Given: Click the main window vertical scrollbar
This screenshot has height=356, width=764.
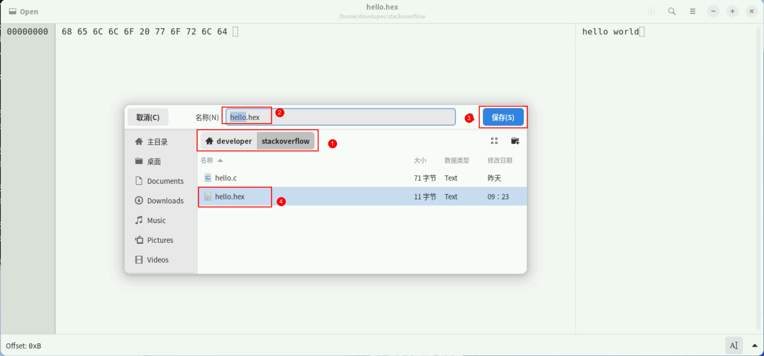Looking at the screenshot, I should click(x=758, y=179).
